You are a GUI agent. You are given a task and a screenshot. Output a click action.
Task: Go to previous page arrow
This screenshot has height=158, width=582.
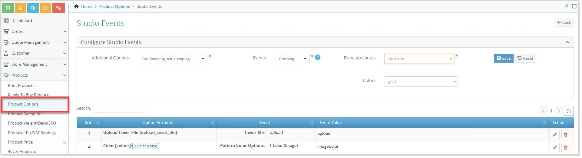click(x=544, y=111)
